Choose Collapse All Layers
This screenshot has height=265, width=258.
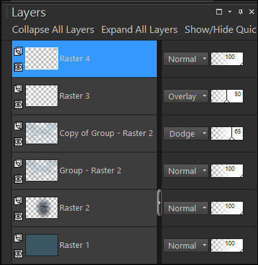pyautogui.click(x=53, y=30)
